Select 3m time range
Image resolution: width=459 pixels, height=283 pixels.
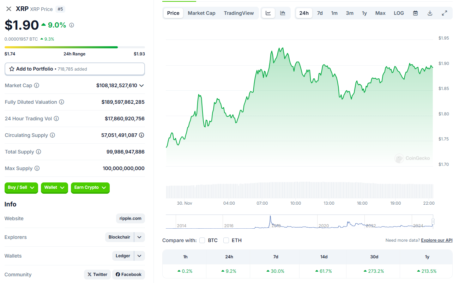coord(350,13)
